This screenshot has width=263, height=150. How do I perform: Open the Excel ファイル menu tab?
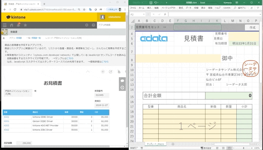click(133, 8)
